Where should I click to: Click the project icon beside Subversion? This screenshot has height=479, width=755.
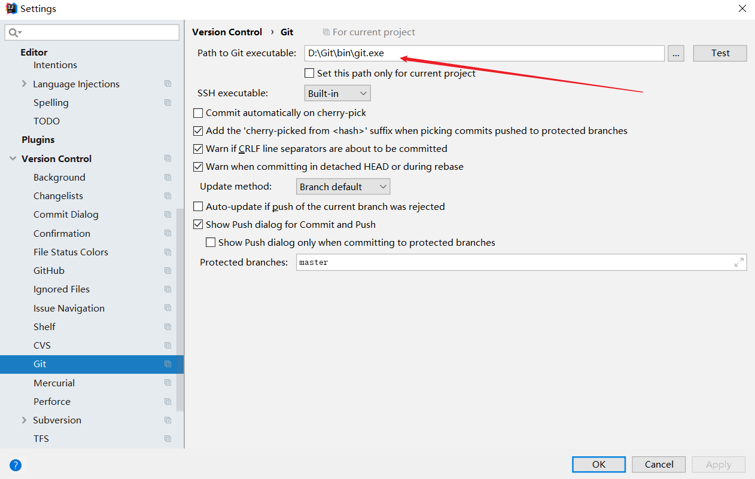tap(168, 420)
